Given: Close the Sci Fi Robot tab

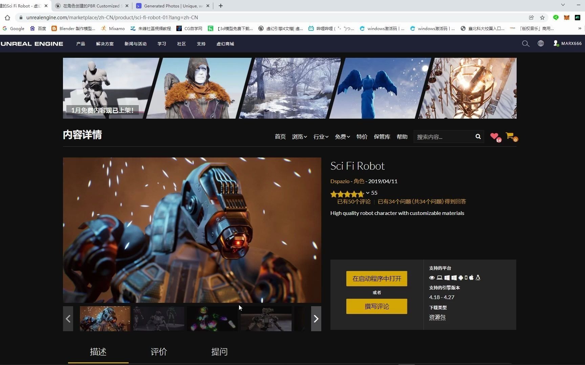Looking at the screenshot, I should [46, 6].
